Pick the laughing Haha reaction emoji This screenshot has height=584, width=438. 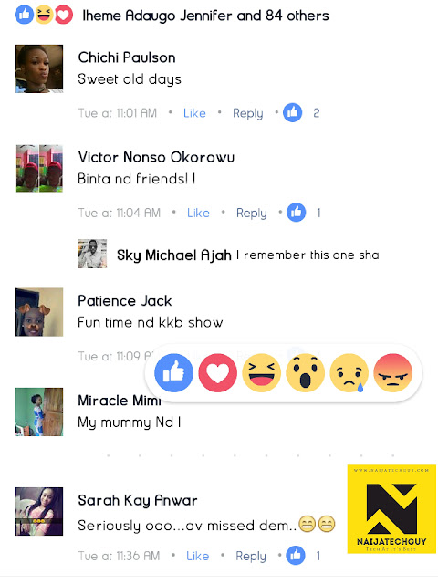(262, 373)
